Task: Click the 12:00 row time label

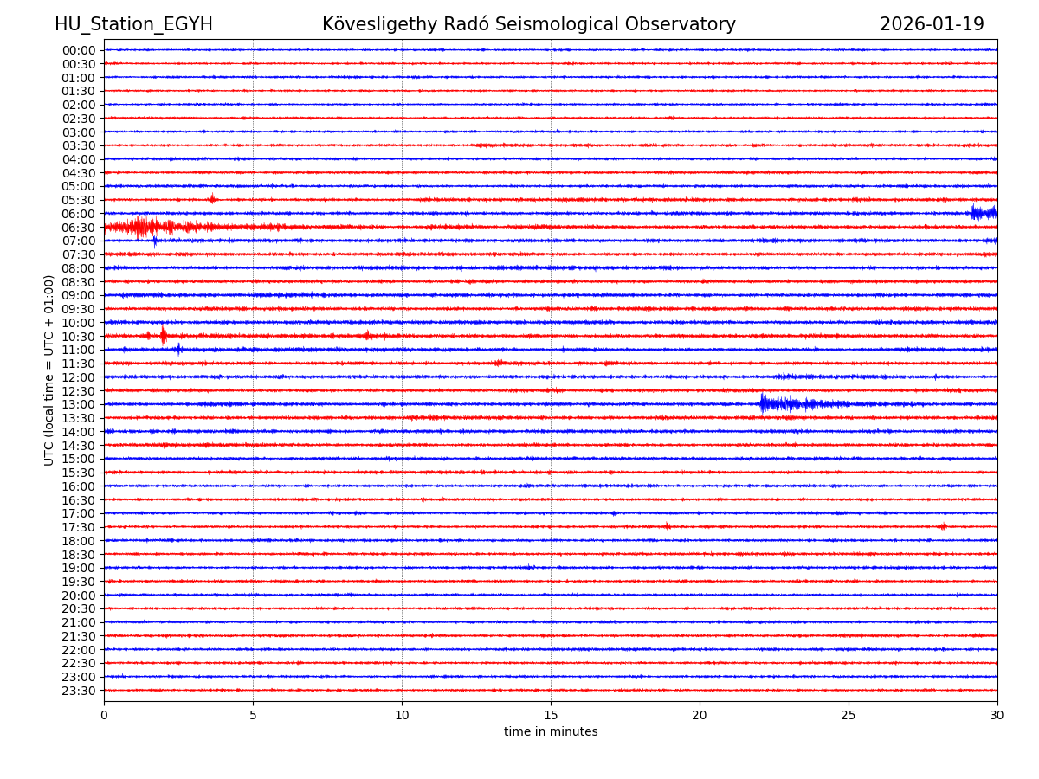Action: click(79, 377)
